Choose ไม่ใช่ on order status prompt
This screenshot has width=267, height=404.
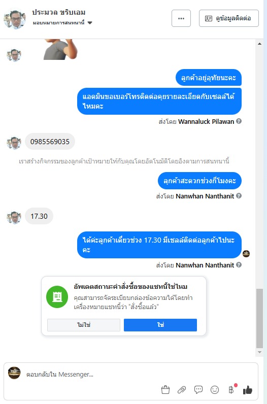[x=84, y=325]
